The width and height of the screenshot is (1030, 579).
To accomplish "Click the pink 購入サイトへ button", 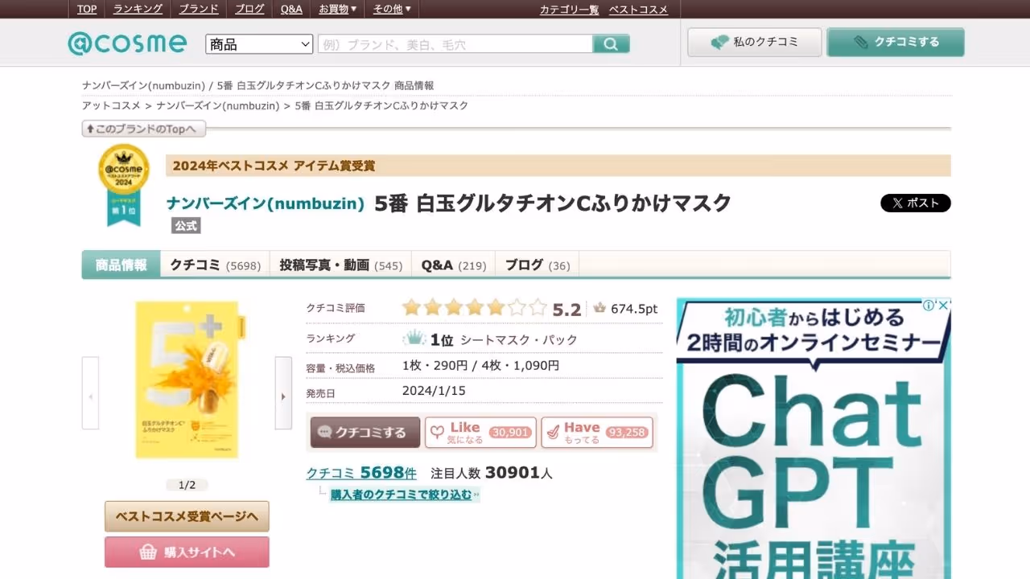I will (x=187, y=552).
